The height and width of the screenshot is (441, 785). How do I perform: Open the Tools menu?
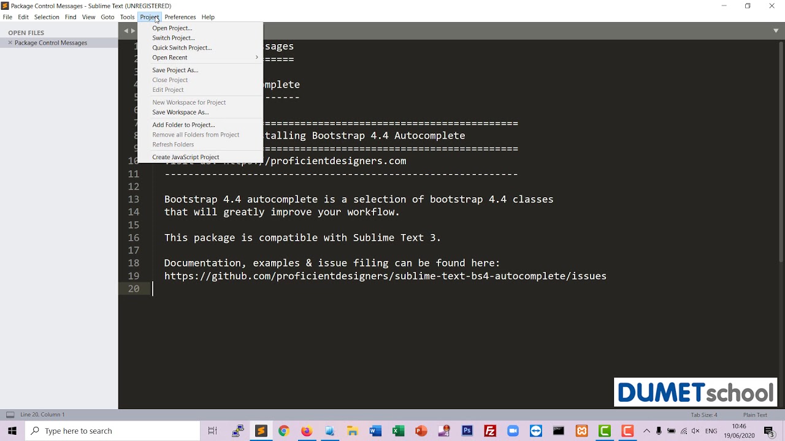[127, 17]
